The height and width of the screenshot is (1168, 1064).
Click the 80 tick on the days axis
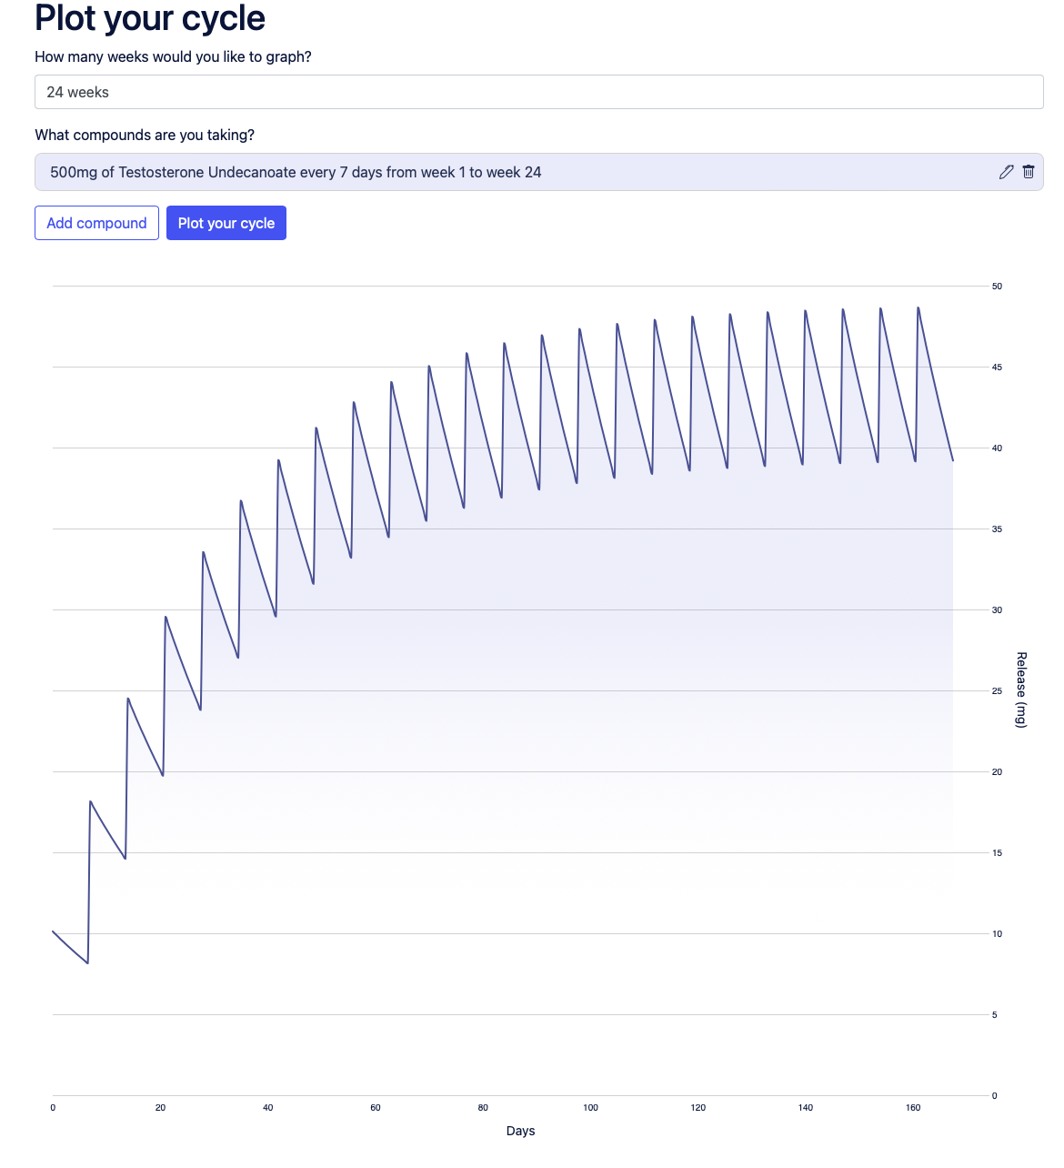point(483,1107)
